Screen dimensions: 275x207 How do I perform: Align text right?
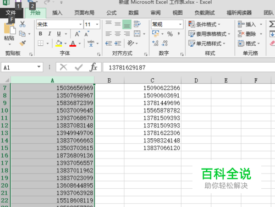(127, 34)
